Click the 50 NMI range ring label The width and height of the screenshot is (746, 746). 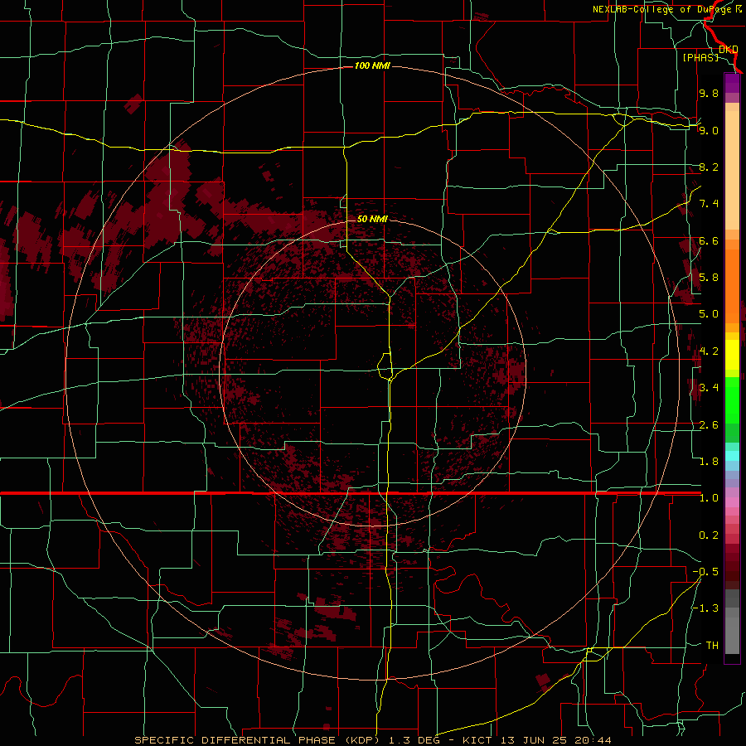pyautogui.click(x=372, y=219)
